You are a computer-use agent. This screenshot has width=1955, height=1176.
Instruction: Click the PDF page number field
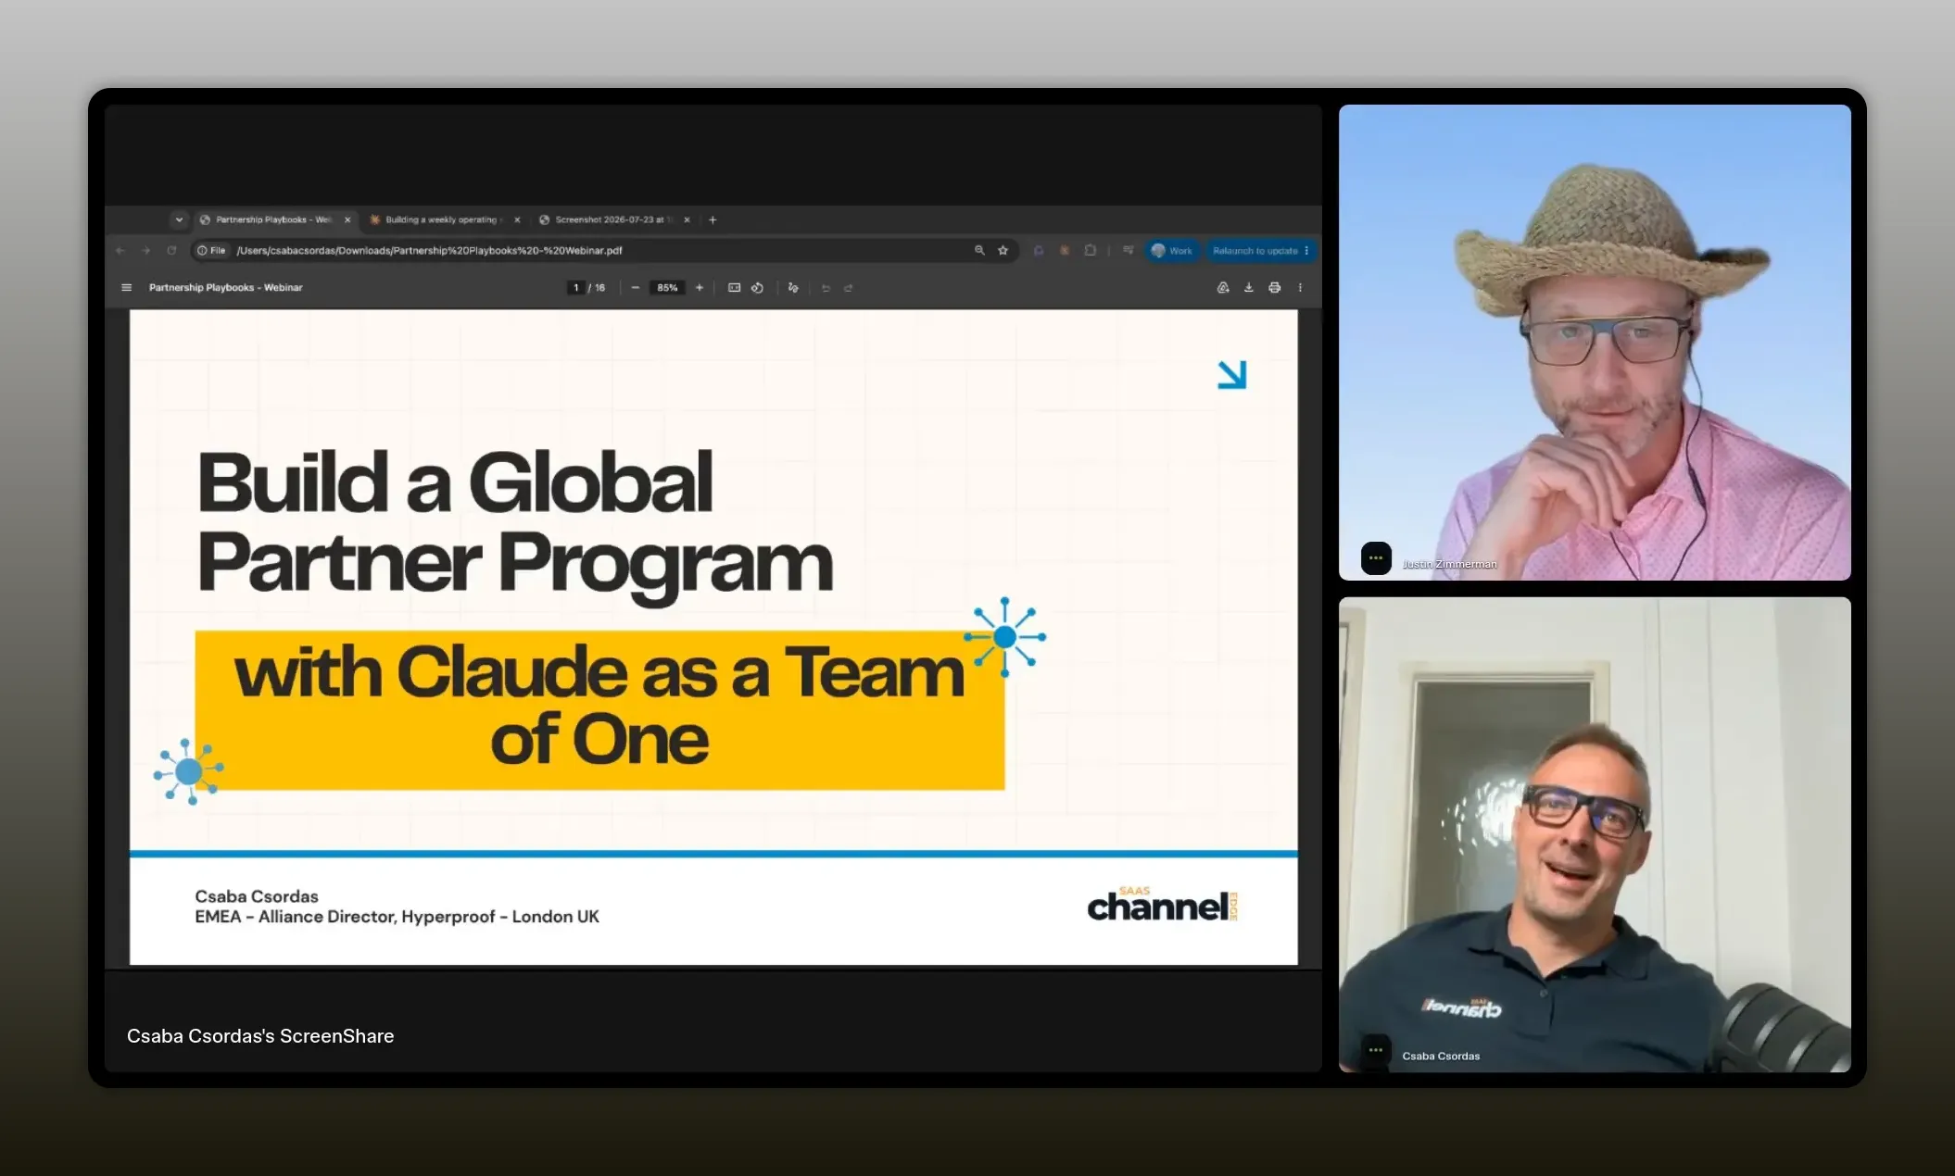575,288
